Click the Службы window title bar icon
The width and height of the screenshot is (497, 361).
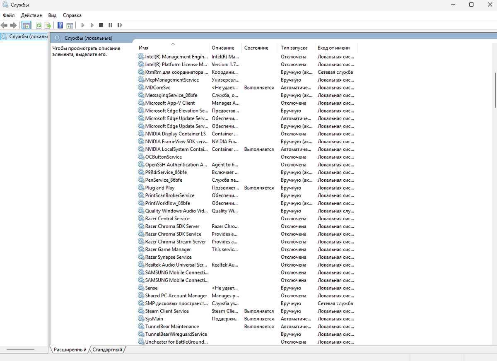click(5, 5)
